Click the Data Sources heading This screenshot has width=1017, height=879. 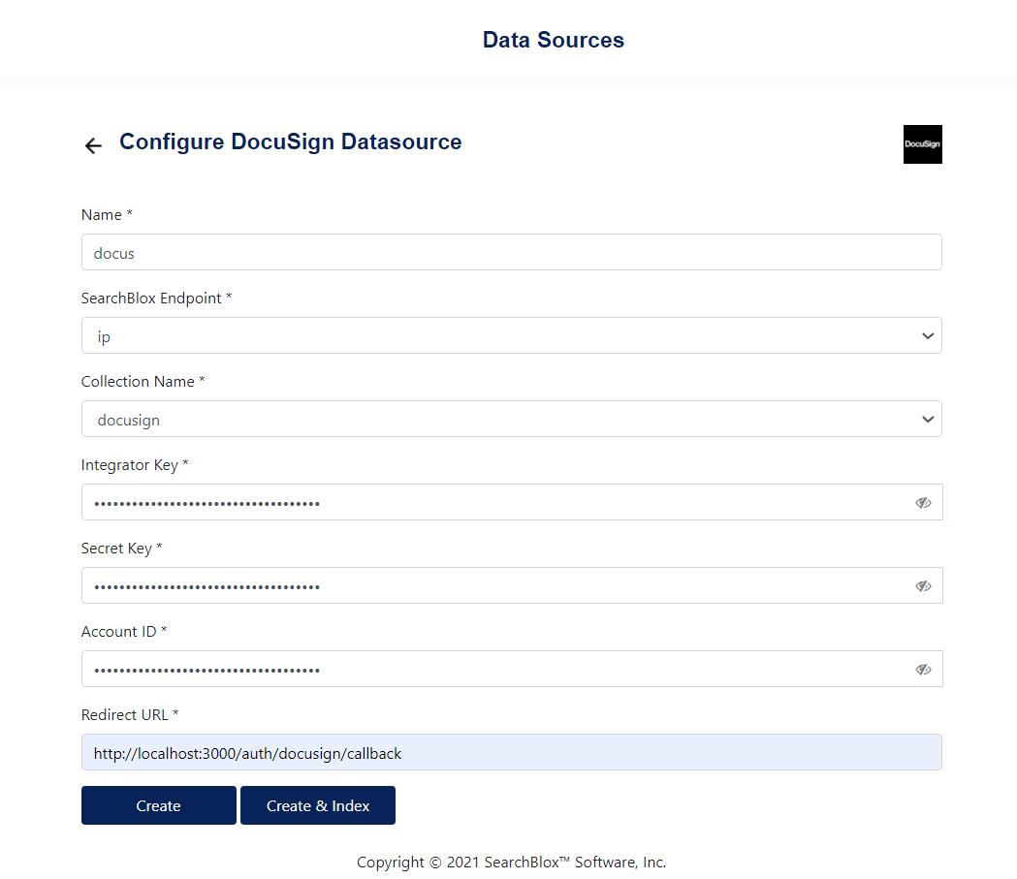[x=554, y=40]
